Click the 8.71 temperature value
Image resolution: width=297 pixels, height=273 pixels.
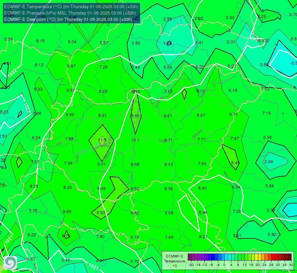[168, 140]
